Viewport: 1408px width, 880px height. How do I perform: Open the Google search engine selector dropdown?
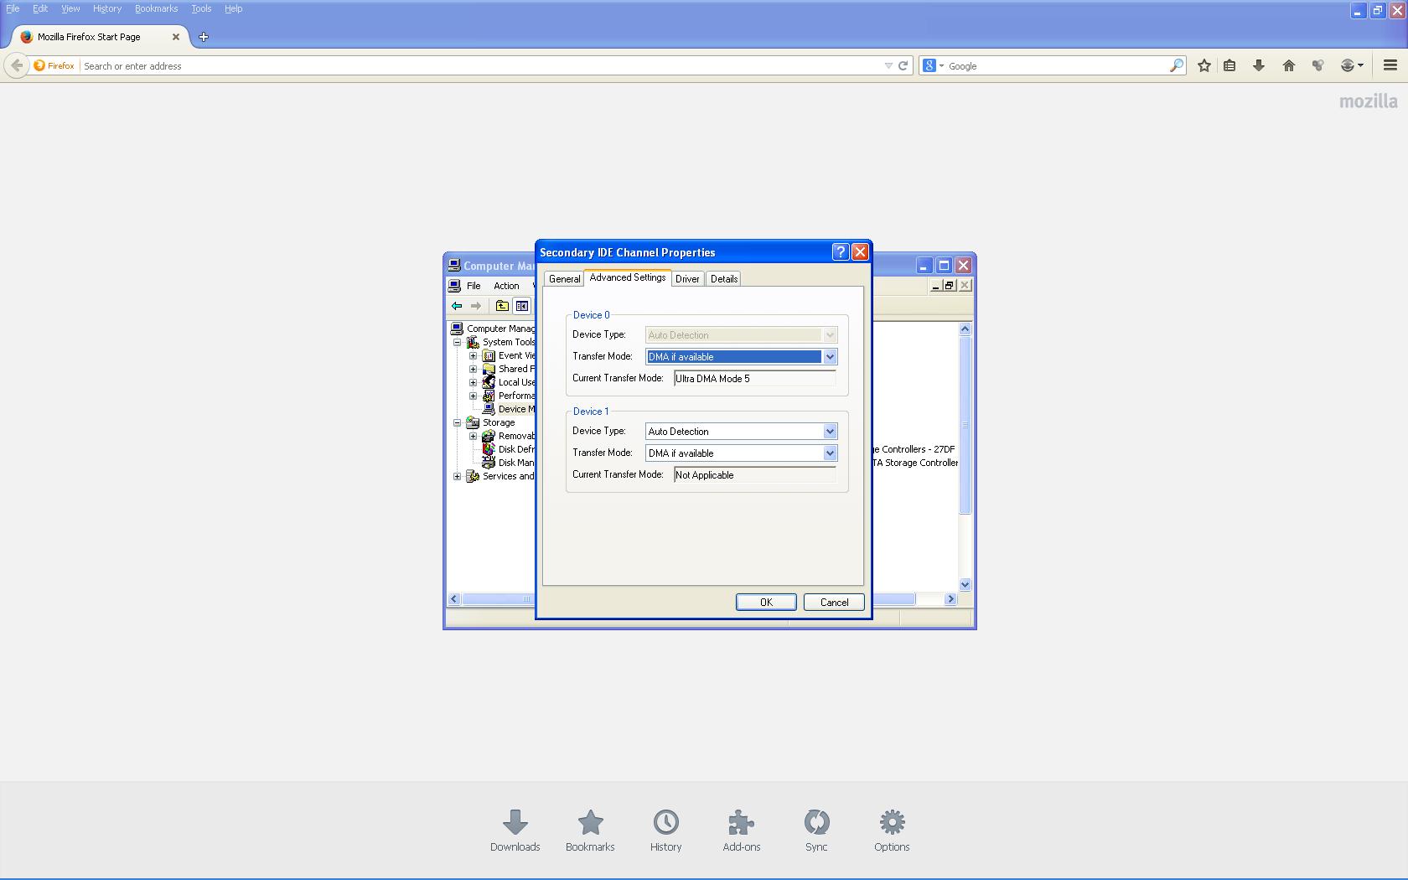933,65
